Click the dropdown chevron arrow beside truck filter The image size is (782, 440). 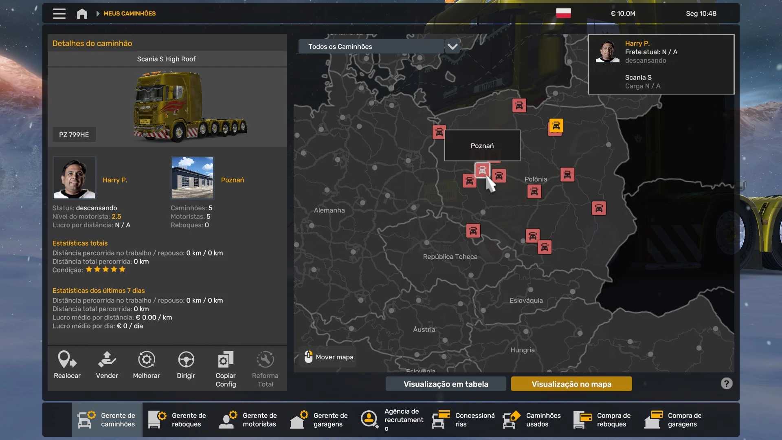(x=453, y=46)
